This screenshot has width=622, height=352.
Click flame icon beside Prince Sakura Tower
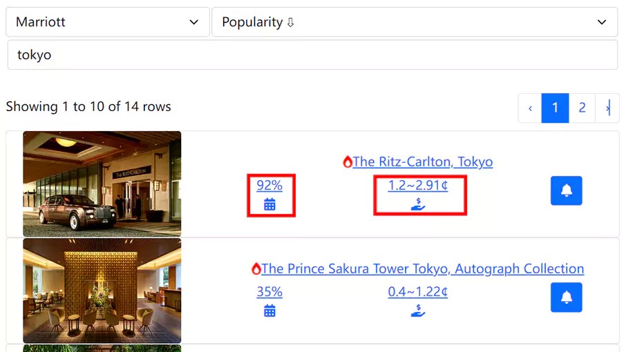(x=256, y=268)
